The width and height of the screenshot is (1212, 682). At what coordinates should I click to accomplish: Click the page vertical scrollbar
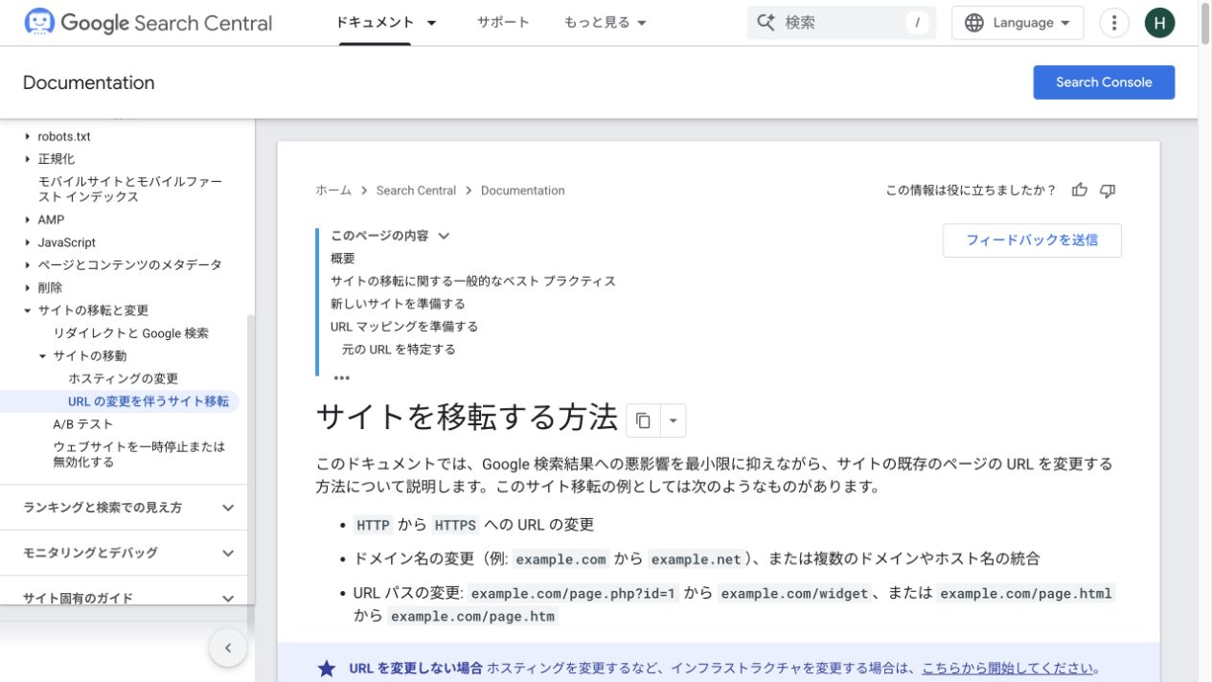click(x=1204, y=23)
